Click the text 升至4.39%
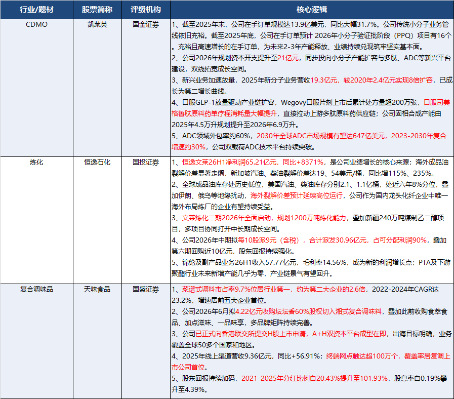Viewport: 454px width, 399px height. [x=190, y=390]
